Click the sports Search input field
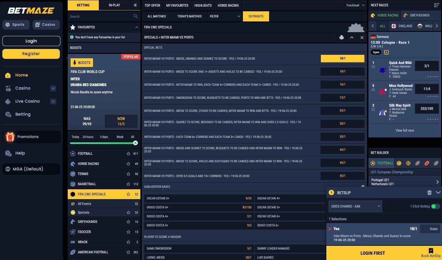The image size is (442, 260). click(x=100, y=17)
